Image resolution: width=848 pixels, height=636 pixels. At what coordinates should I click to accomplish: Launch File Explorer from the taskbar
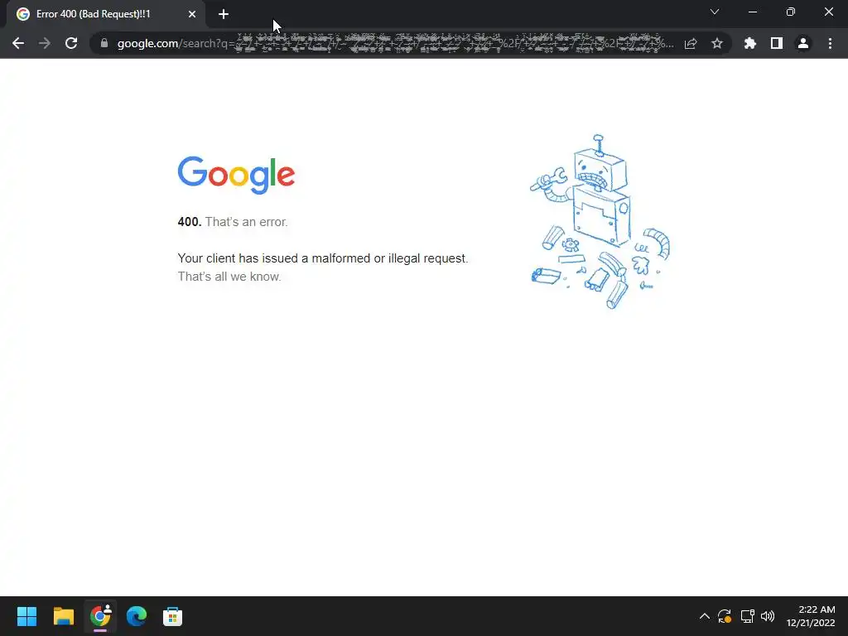[63, 616]
